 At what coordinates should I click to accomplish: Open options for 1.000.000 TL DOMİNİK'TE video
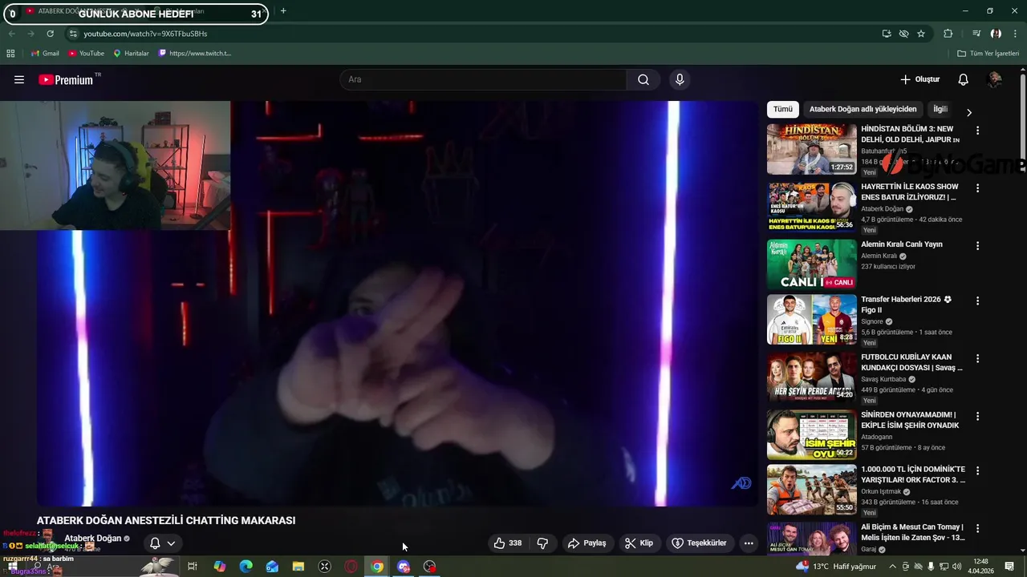point(977,470)
